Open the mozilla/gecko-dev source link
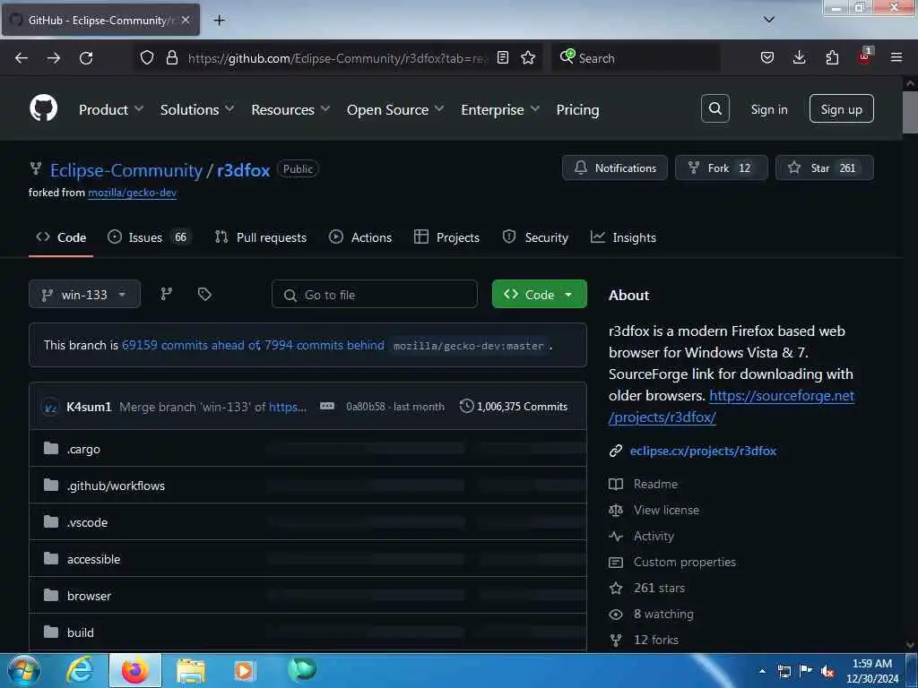The image size is (918, 688). click(x=133, y=193)
